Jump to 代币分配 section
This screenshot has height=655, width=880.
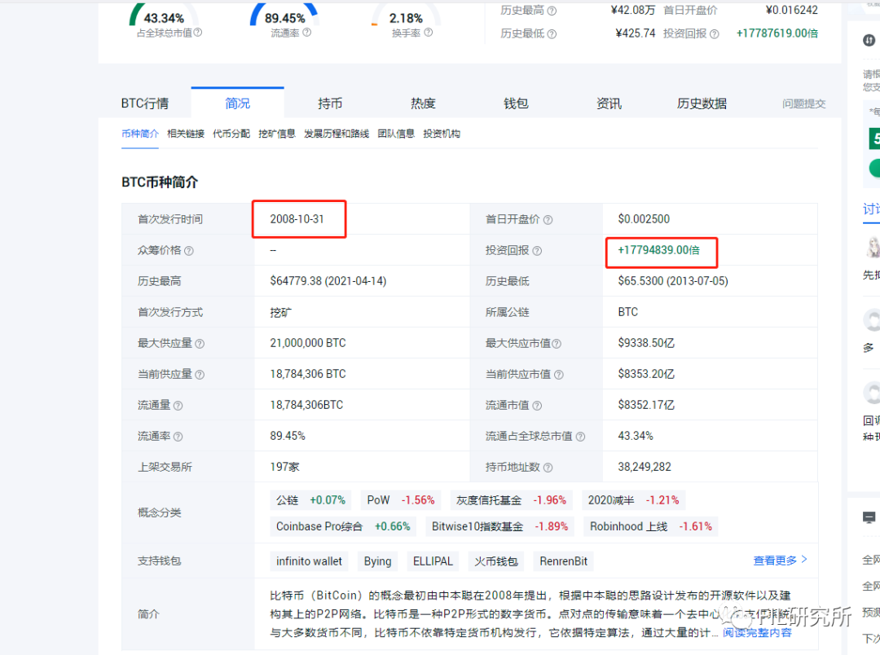pyautogui.click(x=231, y=134)
